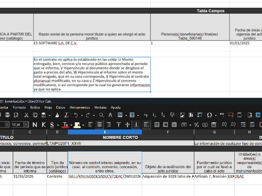Redo the last undone action
The image size is (262, 196).
(88, 115)
